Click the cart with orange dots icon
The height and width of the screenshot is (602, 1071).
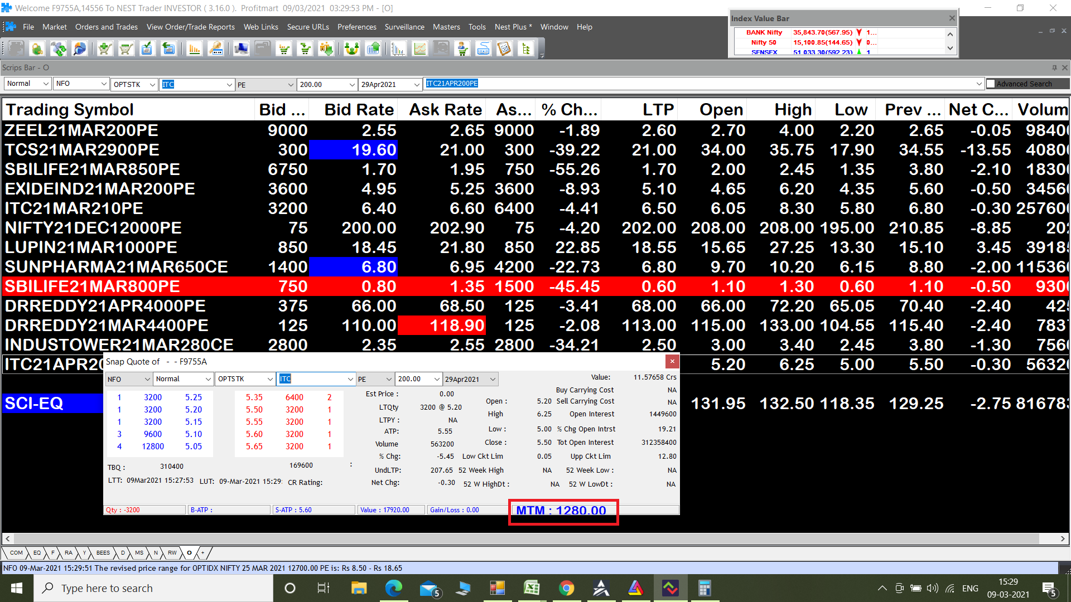click(284, 49)
